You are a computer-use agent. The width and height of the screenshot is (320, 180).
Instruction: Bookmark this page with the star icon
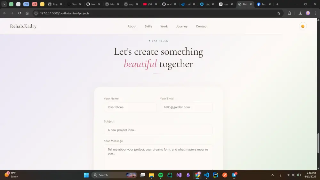tap(279, 13)
